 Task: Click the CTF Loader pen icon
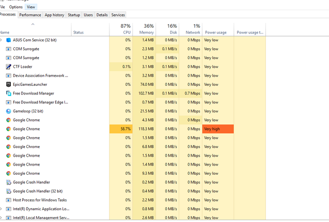[8, 67]
